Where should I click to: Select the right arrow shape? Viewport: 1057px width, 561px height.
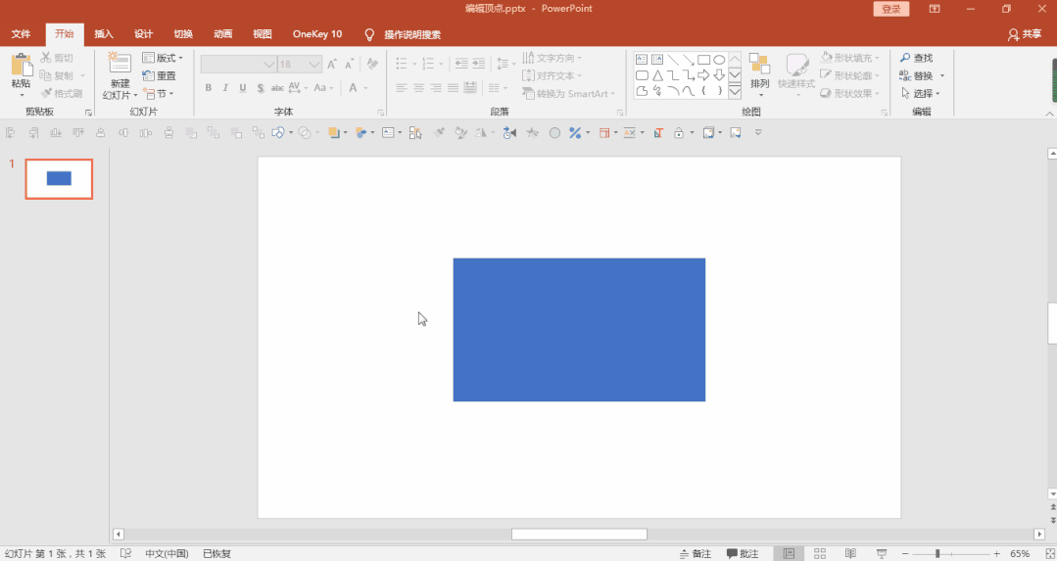click(x=703, y=75)
